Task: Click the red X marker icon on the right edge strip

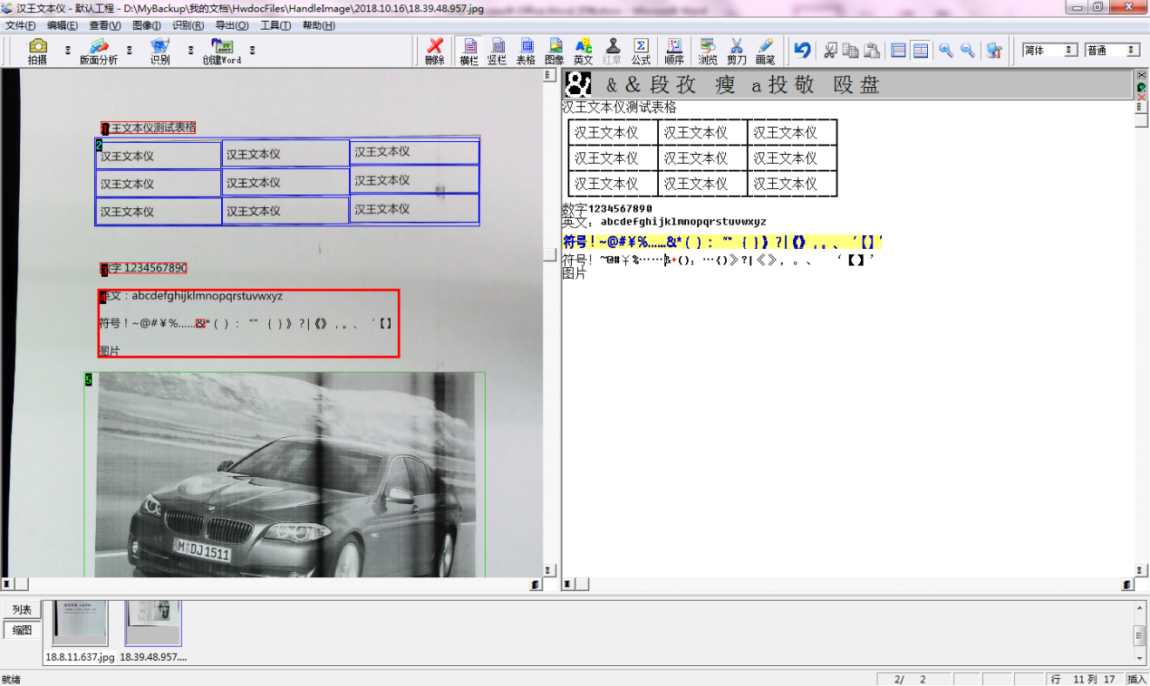Action: pyautogui.click(x=1142, y=97)
